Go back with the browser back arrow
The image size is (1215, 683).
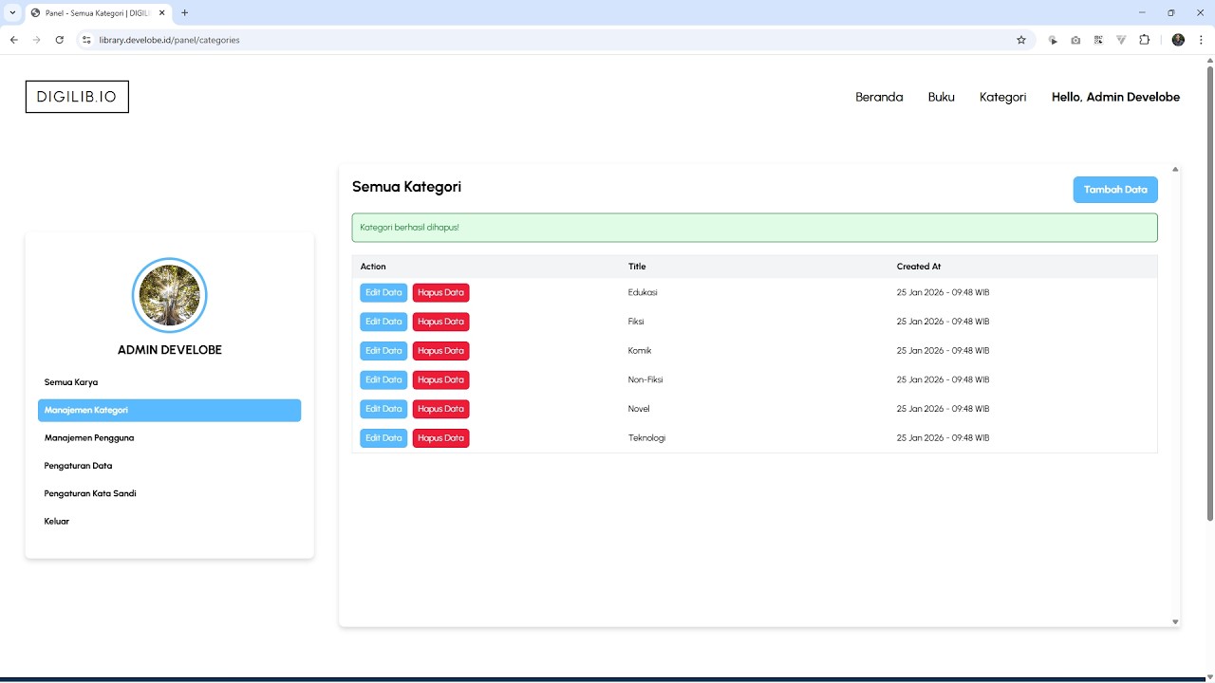tap(13, 40)
